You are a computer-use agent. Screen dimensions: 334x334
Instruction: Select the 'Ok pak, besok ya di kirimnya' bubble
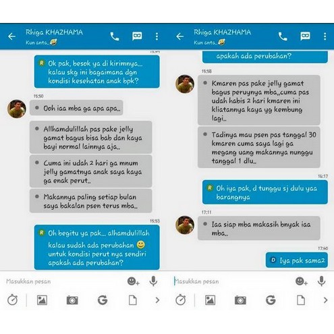coord(97,72)
